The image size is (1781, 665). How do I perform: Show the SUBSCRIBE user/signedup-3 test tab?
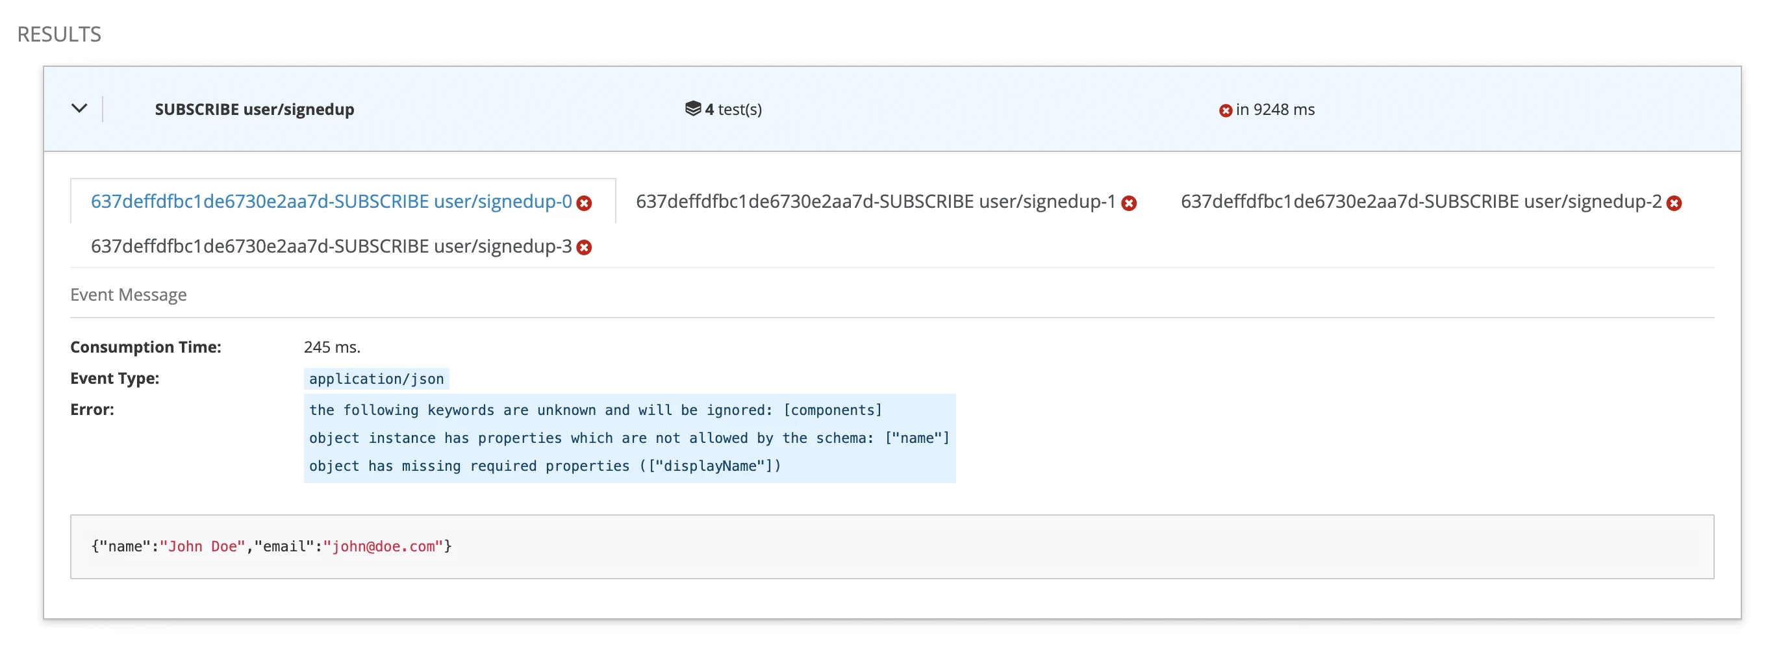[331, 246]
